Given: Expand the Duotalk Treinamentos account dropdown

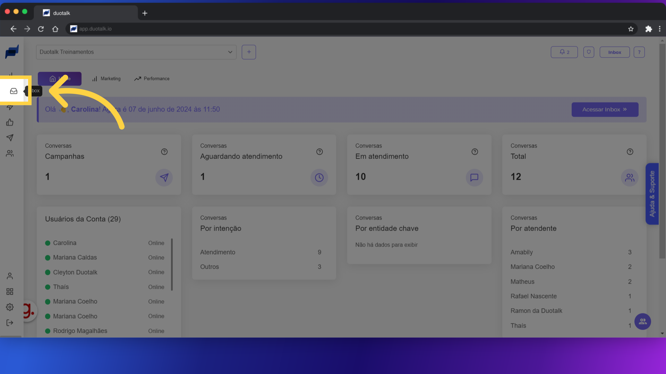Looking at the screenshot, I should 136,52.
